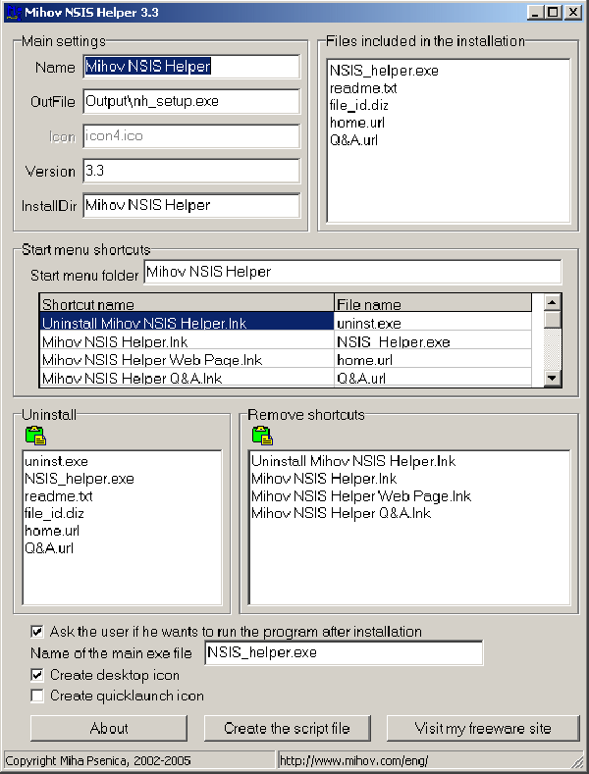Select uninst.exe in Uninstall list
This screenshot has width=589, height=774.
coord(56,461)
